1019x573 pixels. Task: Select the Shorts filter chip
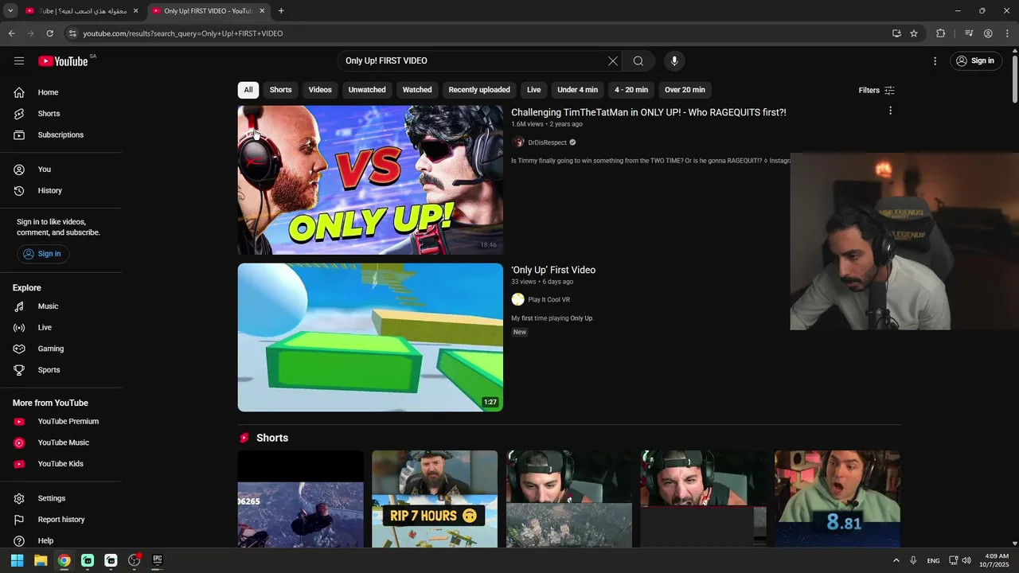click(x=280, y=90)
